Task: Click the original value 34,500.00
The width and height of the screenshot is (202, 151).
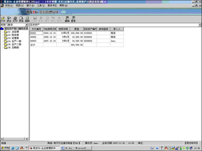Action: 77,41
